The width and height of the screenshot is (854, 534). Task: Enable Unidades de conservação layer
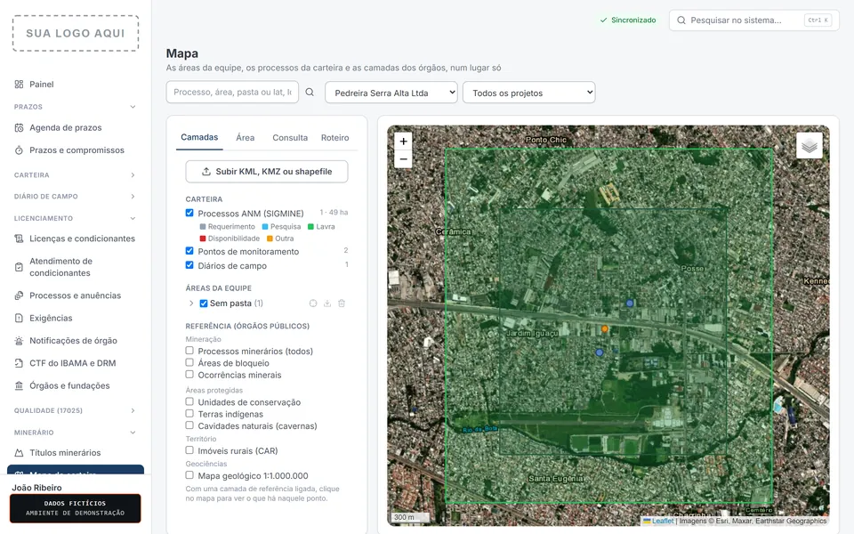click(x=189, y=401)
